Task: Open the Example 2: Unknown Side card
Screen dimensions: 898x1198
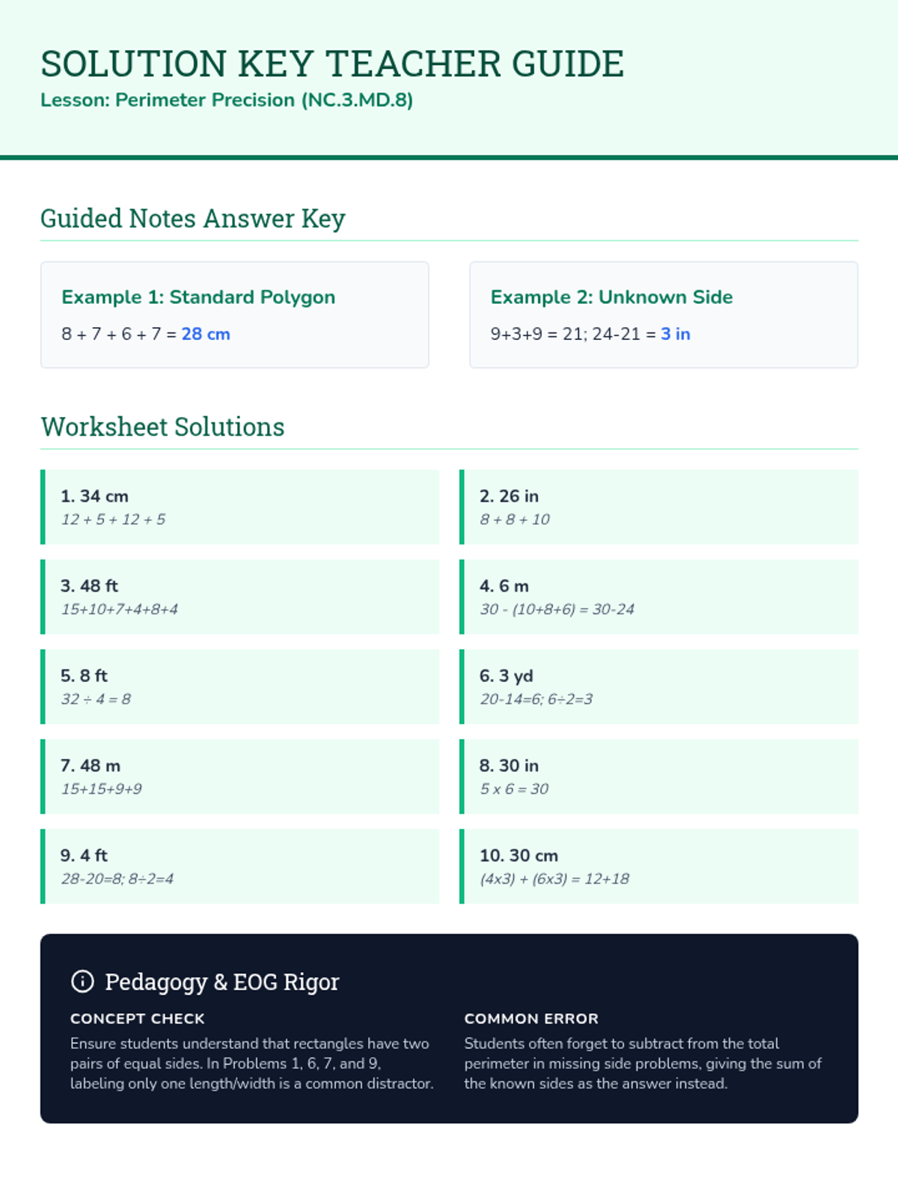Action: (x=663, y=314)
